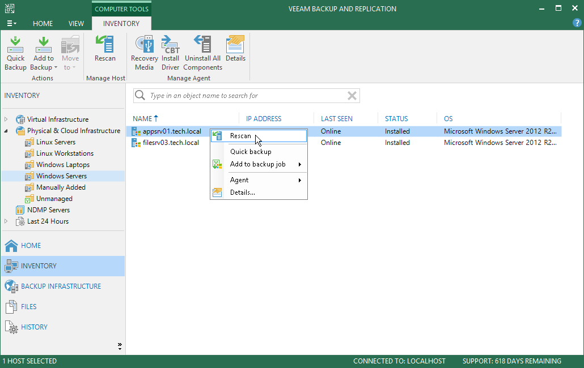The width and height of the screenshot is (584, 368).
Task: Open the help question mark icon
Action: (x=577, y=23)
